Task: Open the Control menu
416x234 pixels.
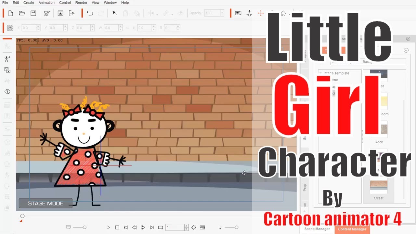Action: [x=65, y=3]
